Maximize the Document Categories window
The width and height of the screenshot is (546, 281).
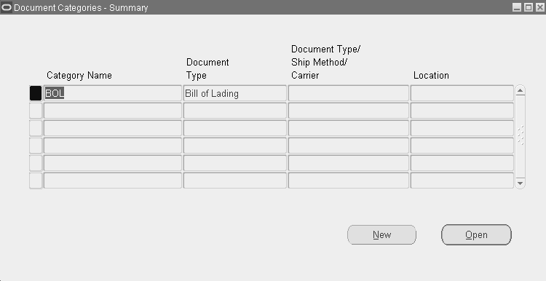click(529, 7)
